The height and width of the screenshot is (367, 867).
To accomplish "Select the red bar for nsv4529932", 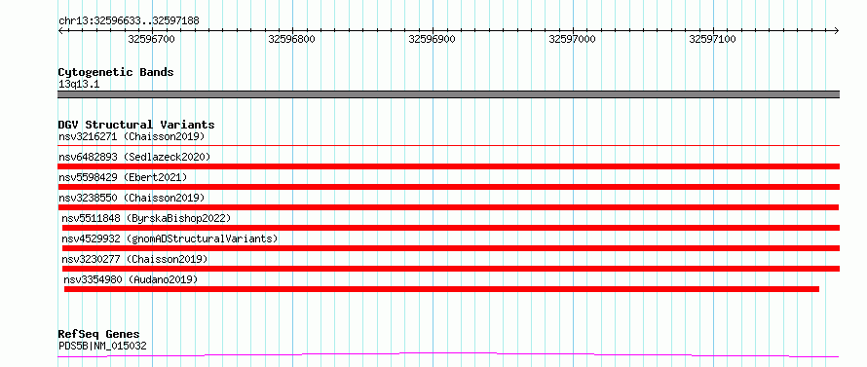I will coord(451,248).
